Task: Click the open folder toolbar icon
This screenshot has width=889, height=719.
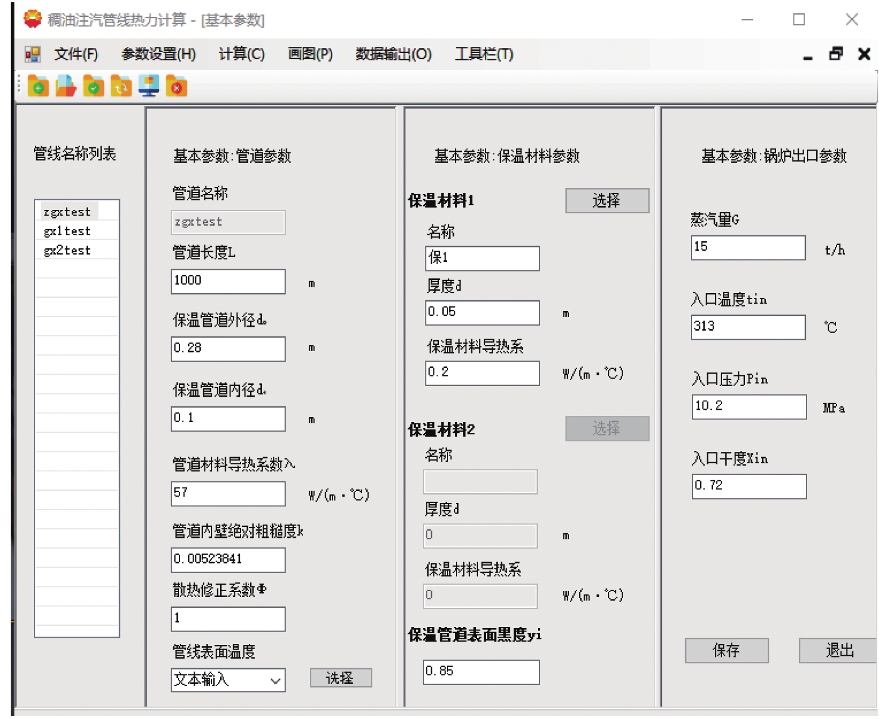Action: click(65, 86)
